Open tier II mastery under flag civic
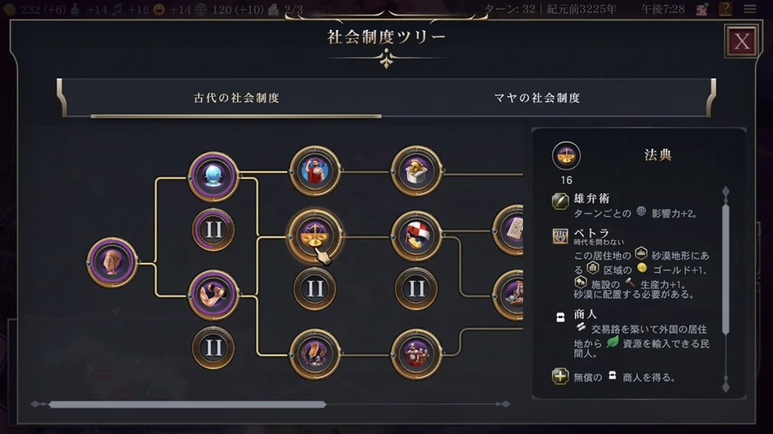This screenshot has height=434, width=773. coord(416,289)
